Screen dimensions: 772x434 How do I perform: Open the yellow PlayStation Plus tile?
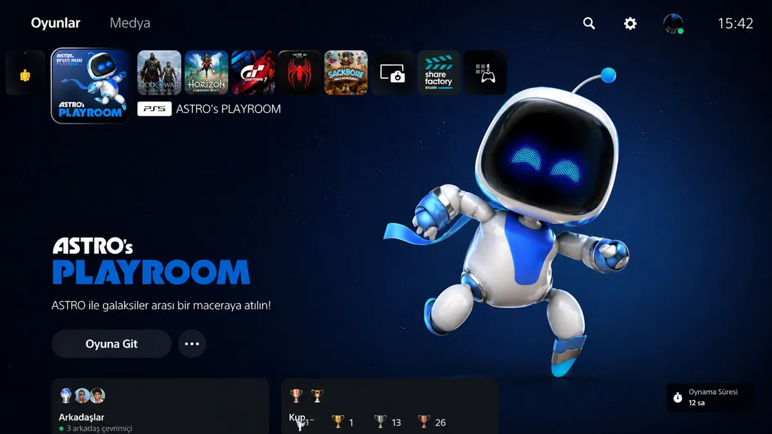pos(25,73)
